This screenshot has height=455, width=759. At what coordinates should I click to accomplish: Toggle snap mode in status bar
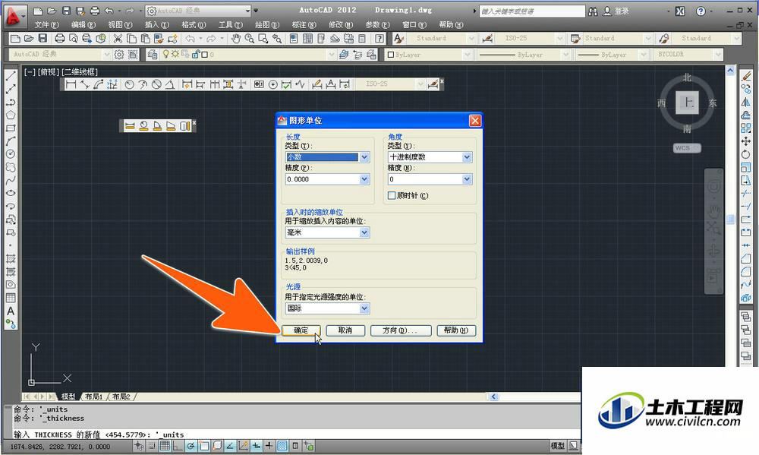[152, 445]
